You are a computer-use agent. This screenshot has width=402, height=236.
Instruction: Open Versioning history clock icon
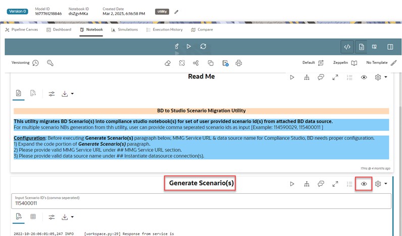(35, 63)
